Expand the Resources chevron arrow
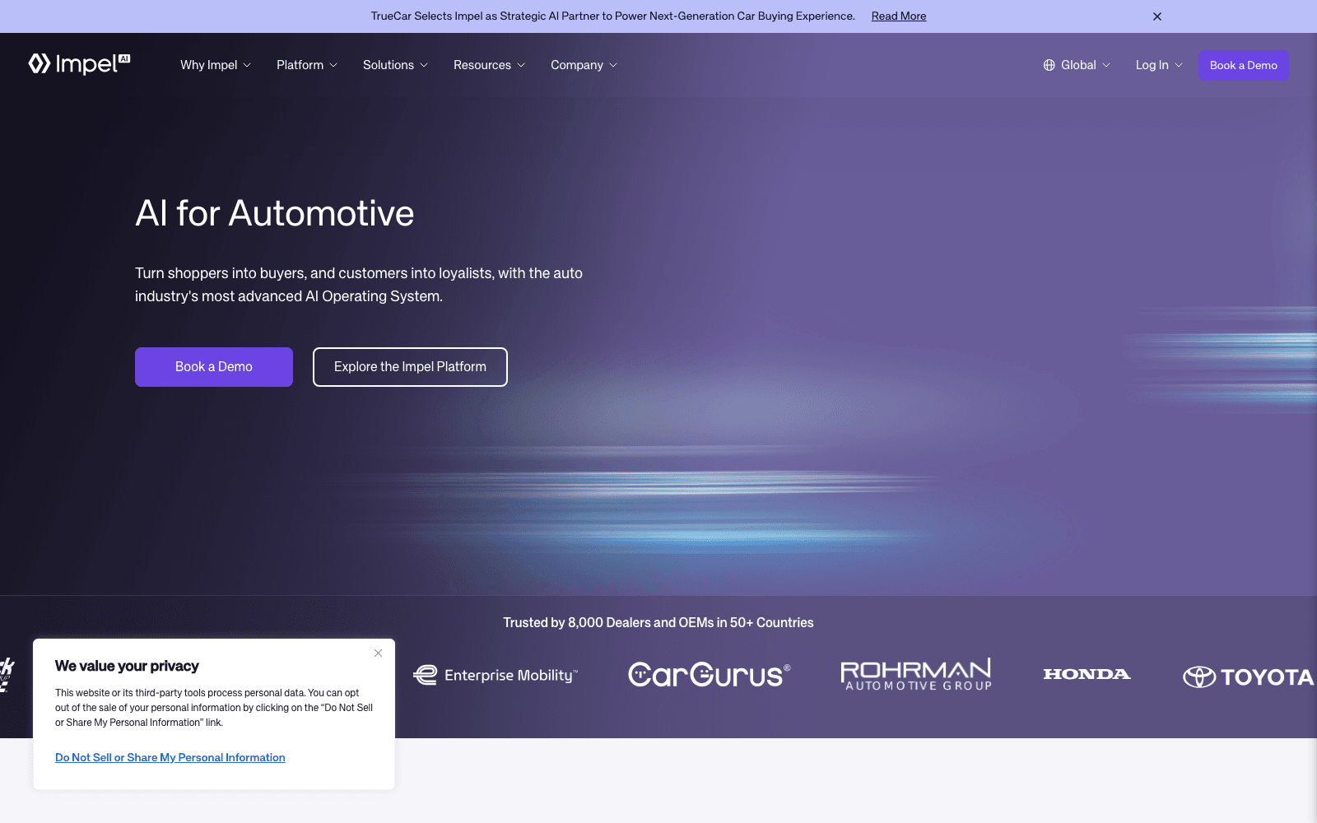Screen dimensions: 1317x823 pos(521,65)
